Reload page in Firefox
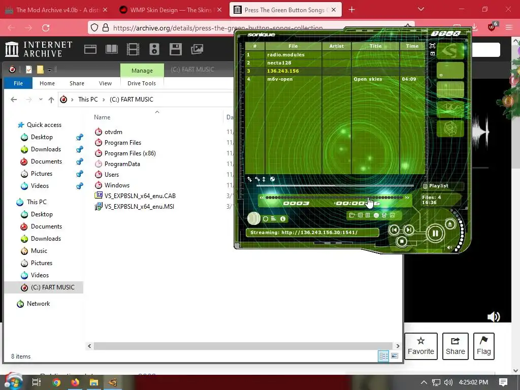 coord(46,28)
